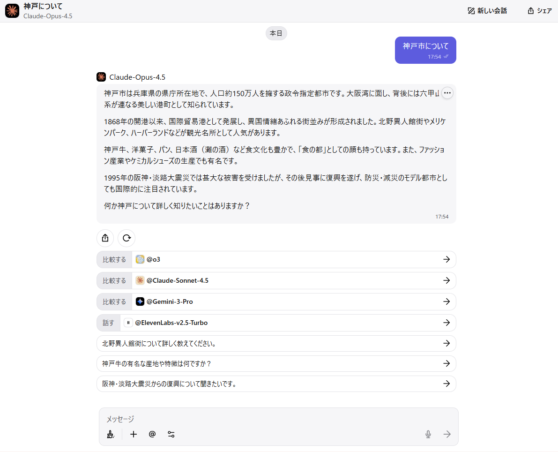Click the send arrow in message box
The height and width of the screenshot is (452, 558).
pyautogui.click(x=447, y=434)
